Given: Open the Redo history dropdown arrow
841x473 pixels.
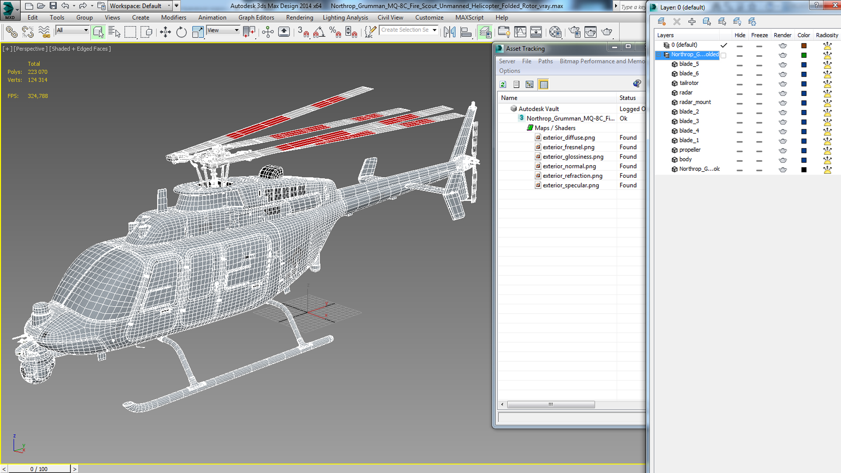Looking at the screenshot, I should (92, 6).
